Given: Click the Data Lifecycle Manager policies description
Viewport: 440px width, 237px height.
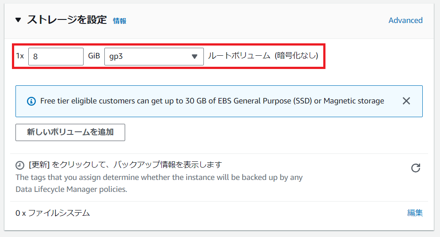Looking at the screenshot, I should (71, 189).
